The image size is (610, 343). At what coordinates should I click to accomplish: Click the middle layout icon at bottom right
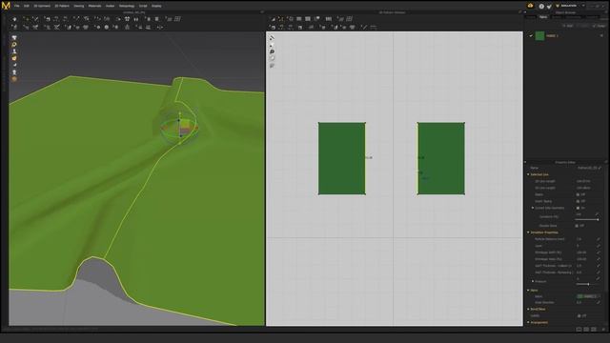point(586,330)
